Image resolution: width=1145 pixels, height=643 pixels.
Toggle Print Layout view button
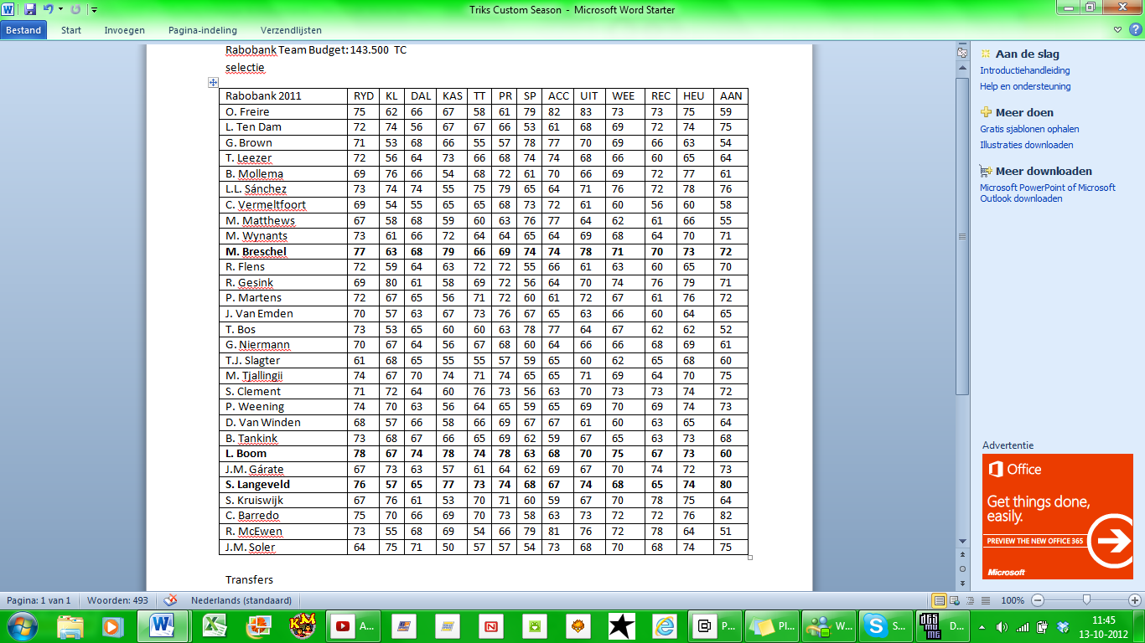[x=940, y=600]
